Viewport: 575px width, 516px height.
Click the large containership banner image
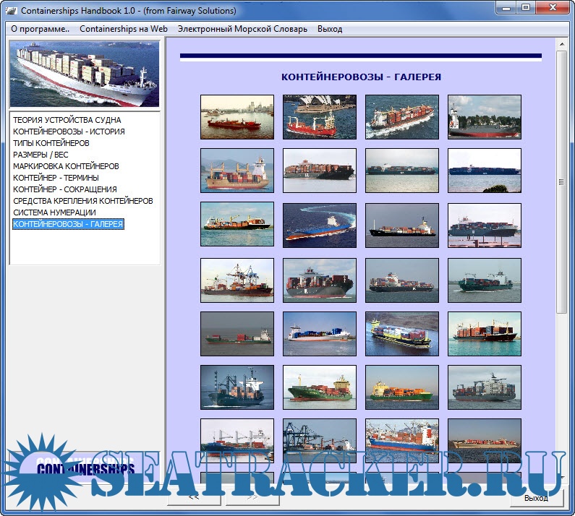pos(84,74)
